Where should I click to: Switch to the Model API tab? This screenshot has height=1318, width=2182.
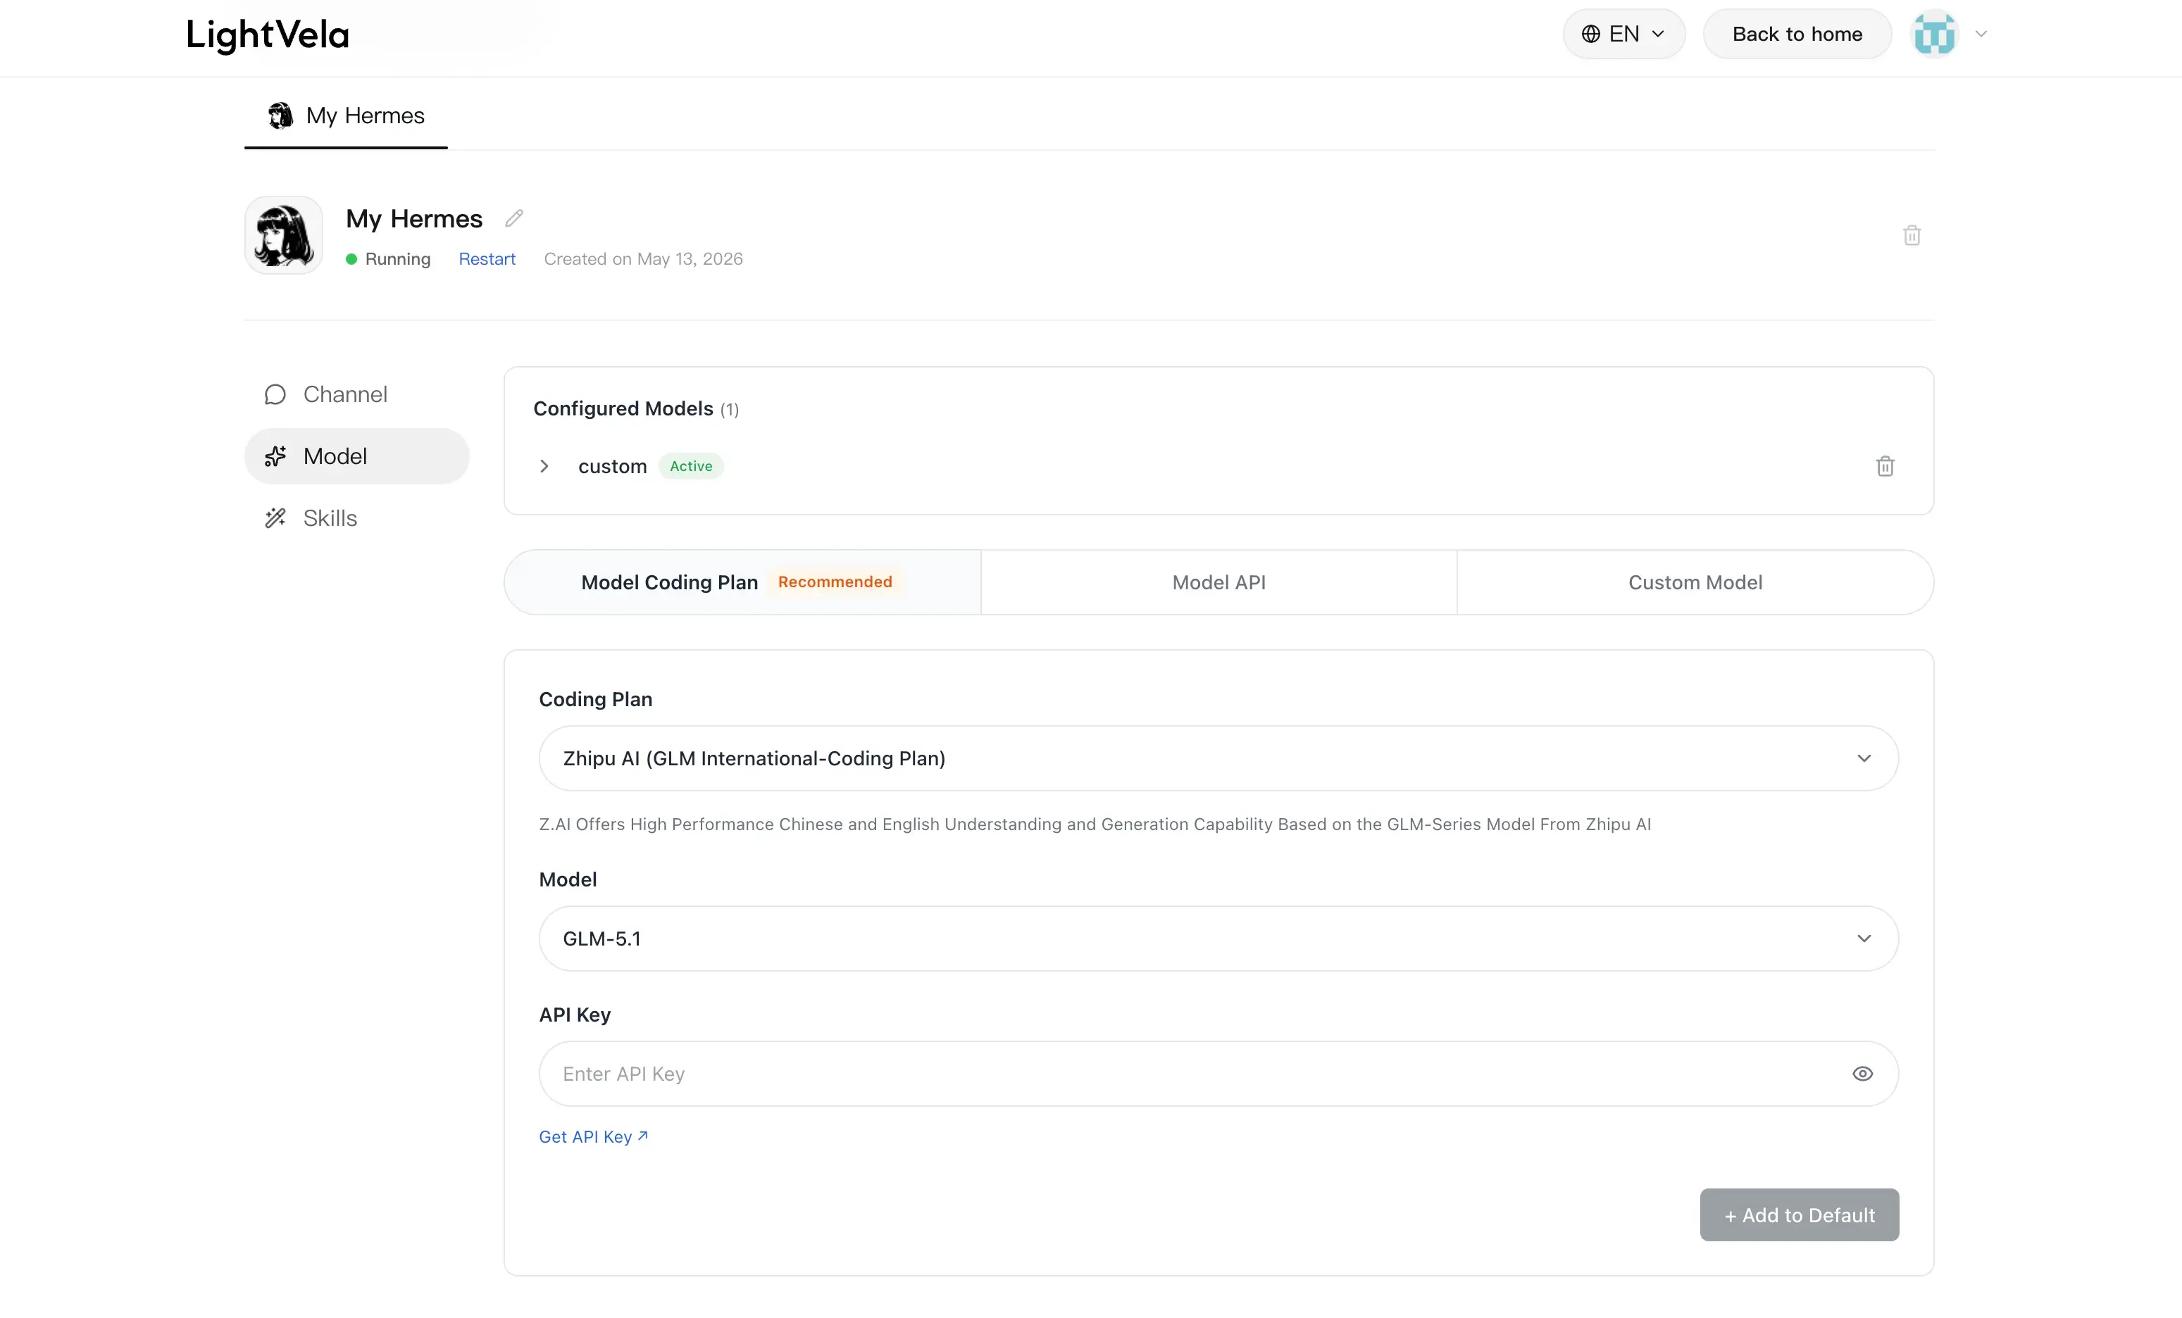1218,582
